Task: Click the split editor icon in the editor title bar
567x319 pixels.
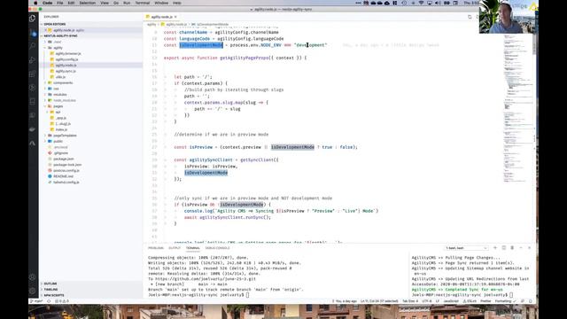Action: 470,17
